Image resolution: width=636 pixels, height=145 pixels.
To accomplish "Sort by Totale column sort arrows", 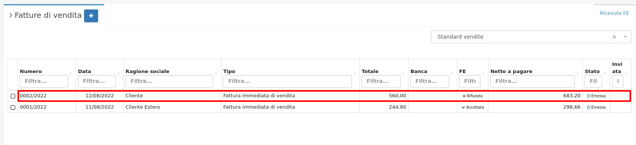I will (x=403, y=73).
